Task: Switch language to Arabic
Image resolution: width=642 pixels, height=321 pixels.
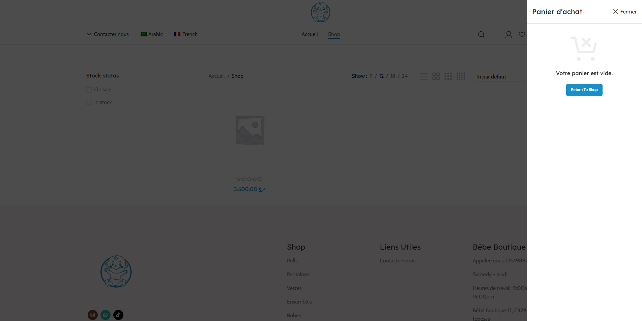Action: [x=152, y=34]
